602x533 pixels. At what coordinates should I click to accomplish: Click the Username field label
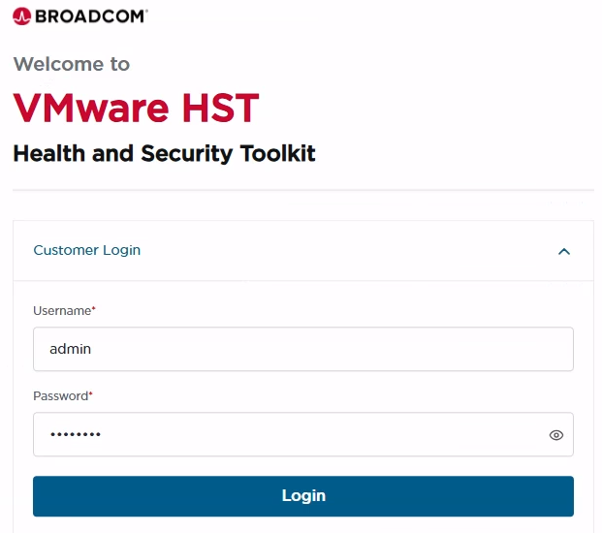coord(62,310)
